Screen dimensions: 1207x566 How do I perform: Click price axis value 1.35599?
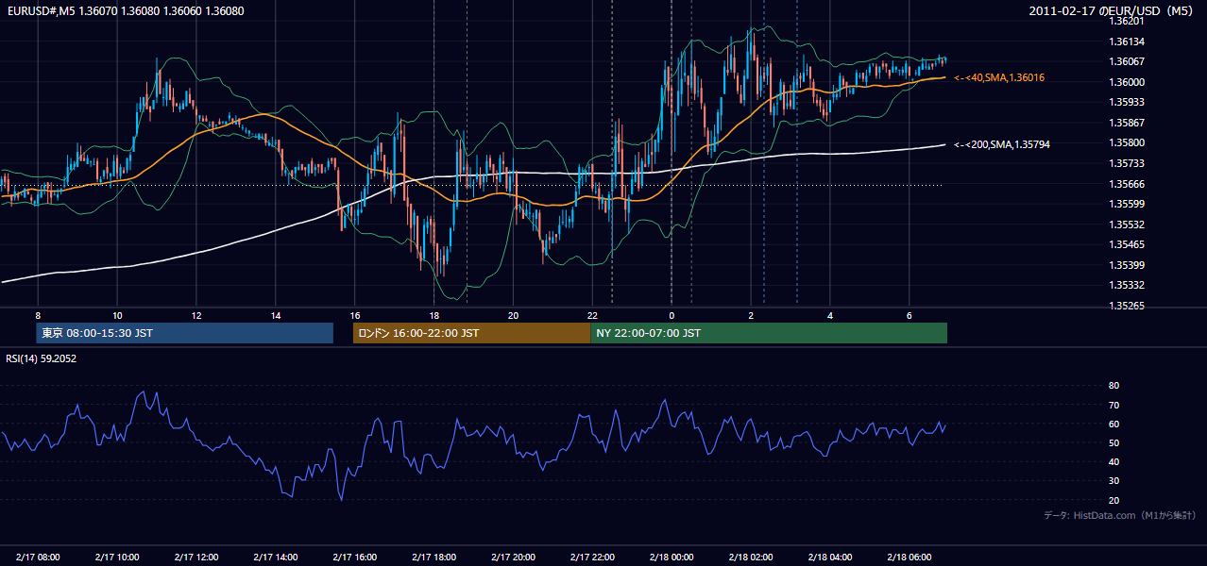[x=1127, y=204]
